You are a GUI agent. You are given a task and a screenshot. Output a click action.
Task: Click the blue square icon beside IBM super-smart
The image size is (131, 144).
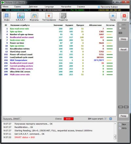pyautogui.click(x=111, y=119)
